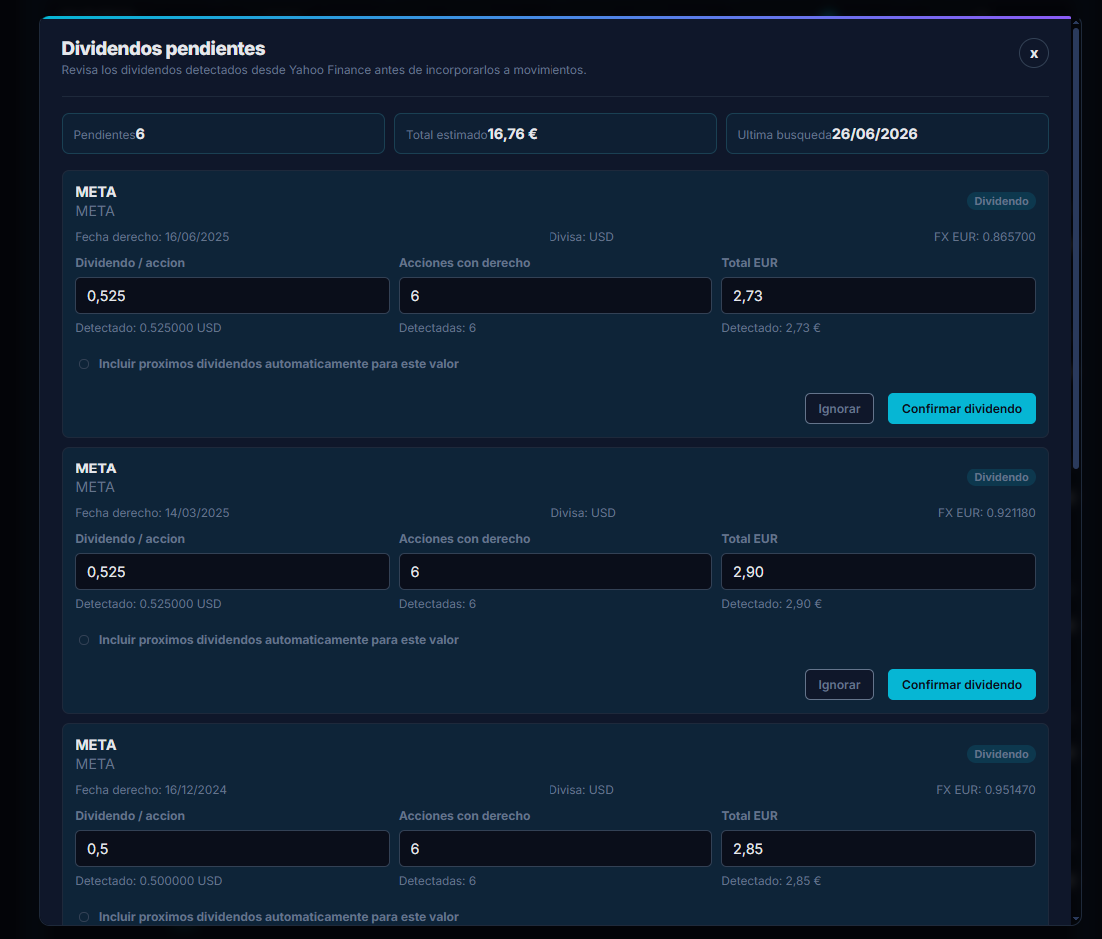Click 'Fecha derecho: 16/12/2024' text
1102x939 pixels.
click(151, 790)
